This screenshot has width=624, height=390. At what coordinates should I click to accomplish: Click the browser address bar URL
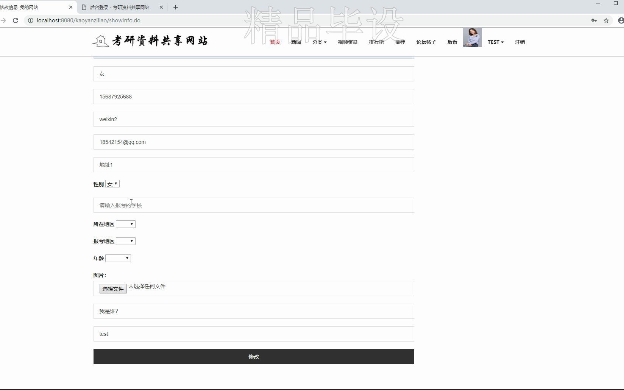pyautogui.click(x=89, y=20)
